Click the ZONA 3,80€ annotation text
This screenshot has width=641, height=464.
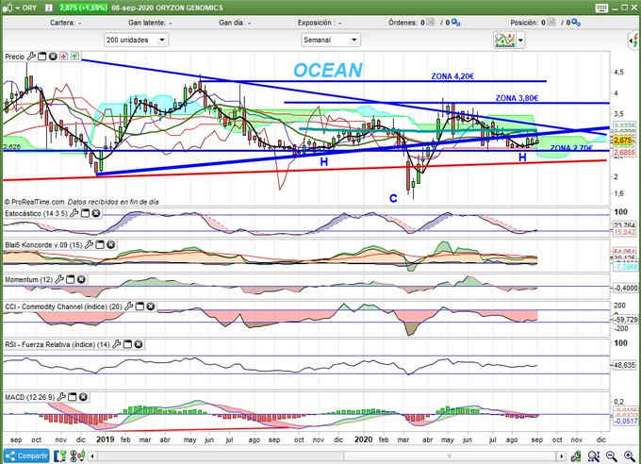517,98
